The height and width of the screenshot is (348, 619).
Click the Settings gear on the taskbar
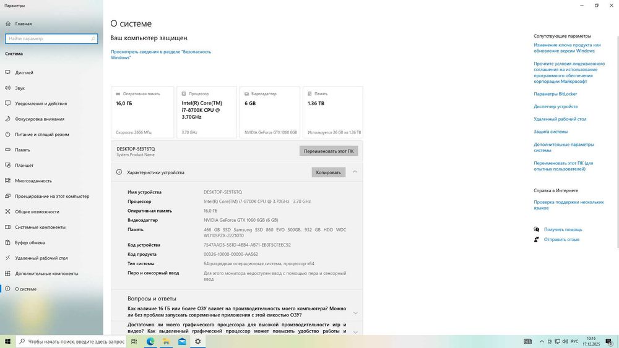pos(198,341)
